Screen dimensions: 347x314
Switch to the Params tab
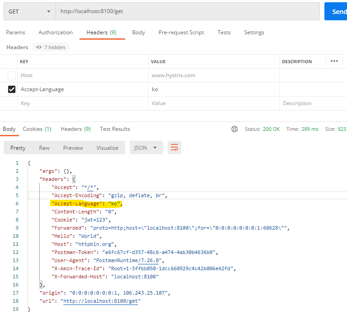pos(15,32)
